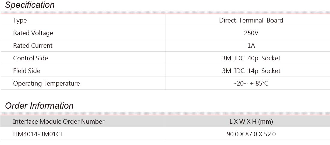Screen dimensions: 330x145
Task: Select the Type row label
Action: click(x=20, y=20)
